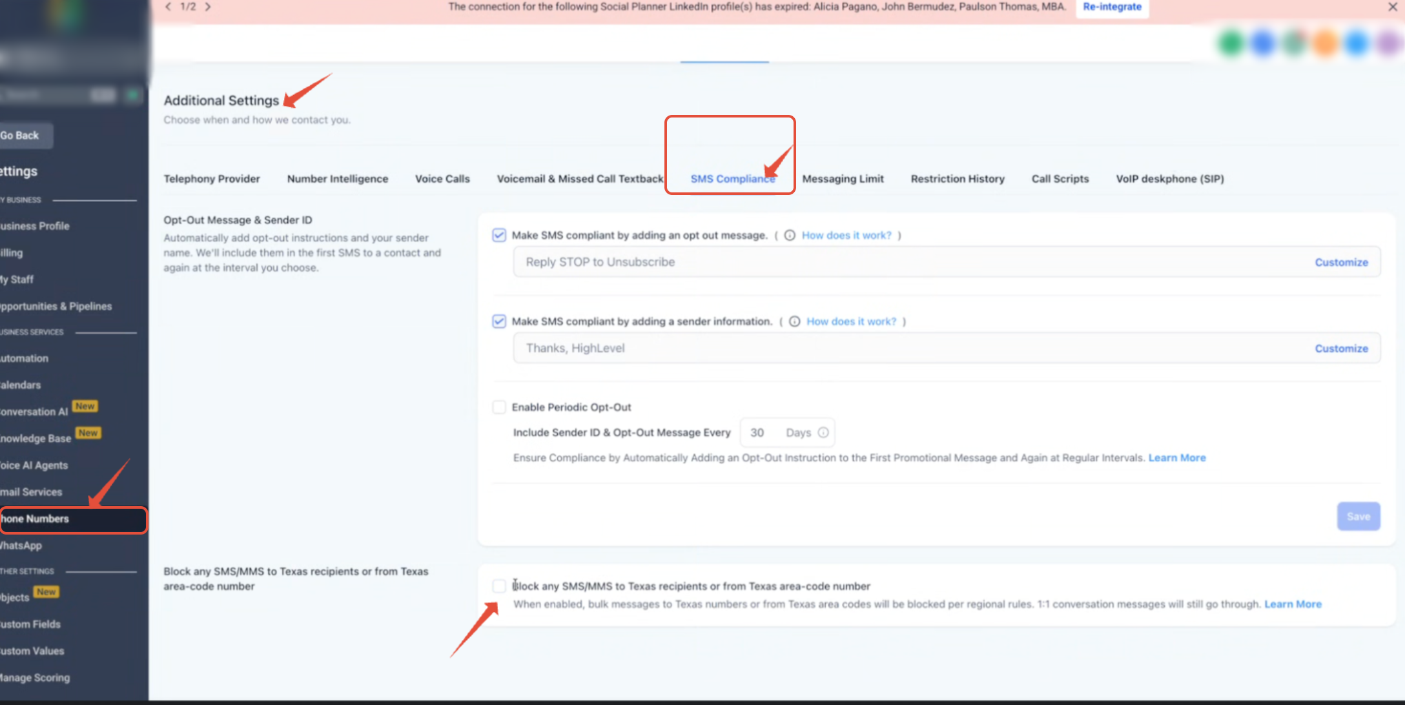Screen dimensions: 1405x705
Task: Open Call Scripts tab
Action: point(1060,179)
